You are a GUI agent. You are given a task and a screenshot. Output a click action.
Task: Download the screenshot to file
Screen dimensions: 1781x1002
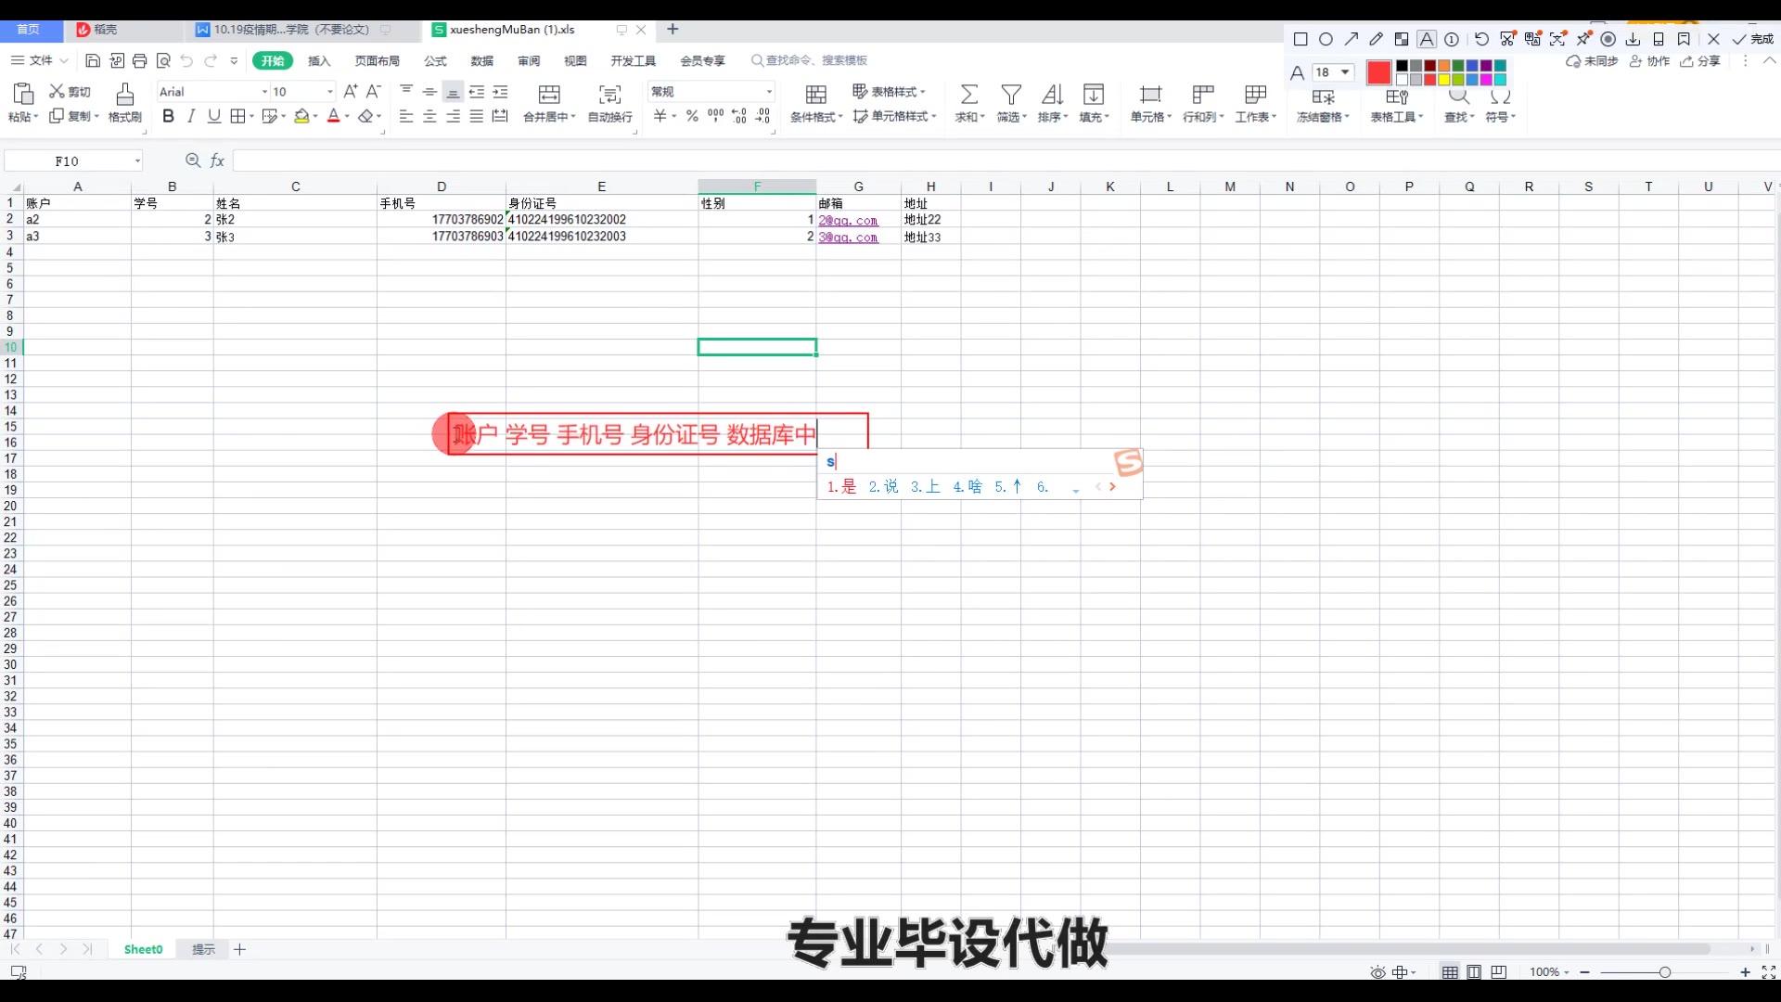pyautogui.click(x=1634, y=39)
